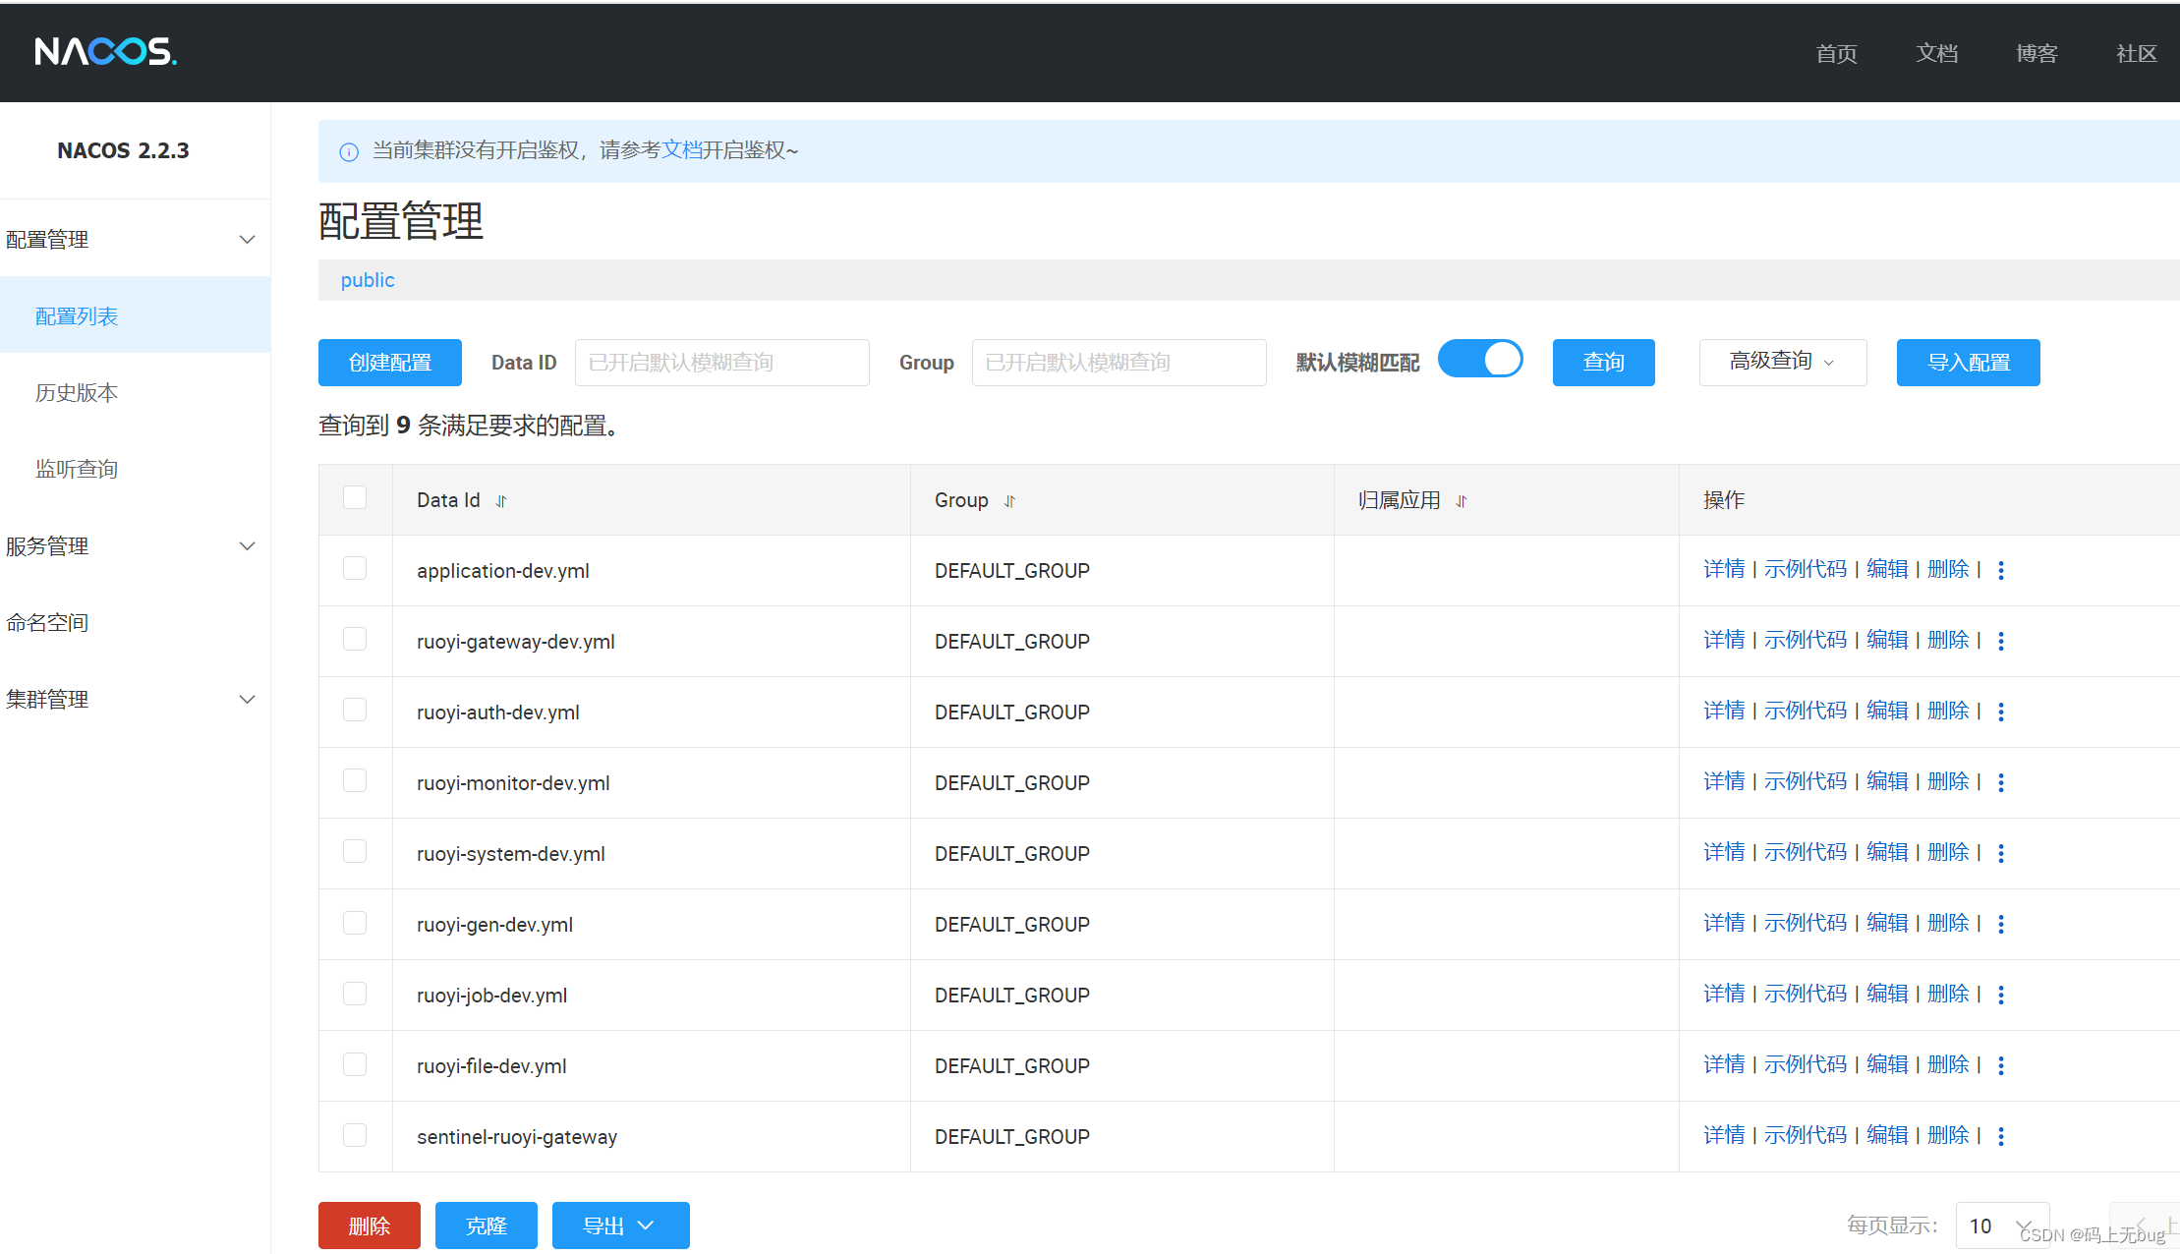This screenshot has height=1254, width=2180.
Task: Open more actions for ruoyi-job-dev.yml
Action: pyautogui.click(x=2001, y=995)
